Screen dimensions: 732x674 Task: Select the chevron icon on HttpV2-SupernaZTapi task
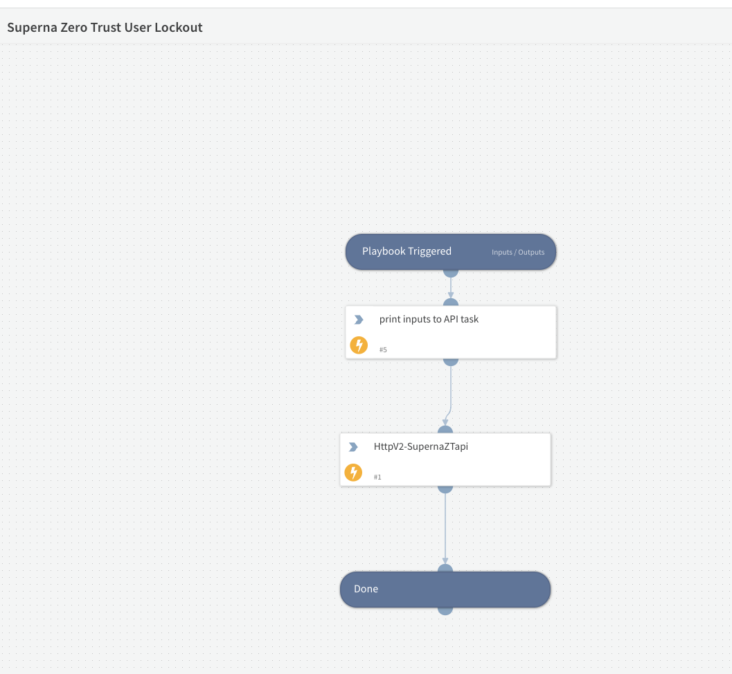click(353, 446)
